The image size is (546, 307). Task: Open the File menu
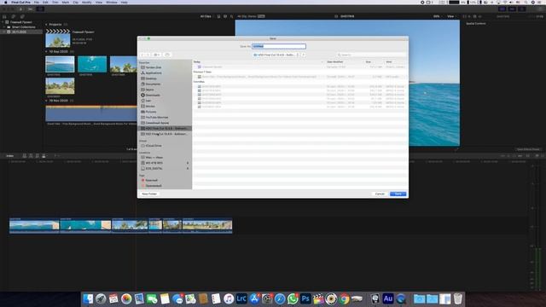pos(36,2)
